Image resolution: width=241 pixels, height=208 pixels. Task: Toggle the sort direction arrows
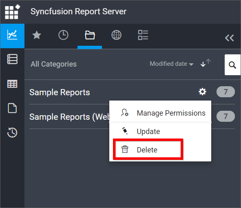(x=206, y=63)
